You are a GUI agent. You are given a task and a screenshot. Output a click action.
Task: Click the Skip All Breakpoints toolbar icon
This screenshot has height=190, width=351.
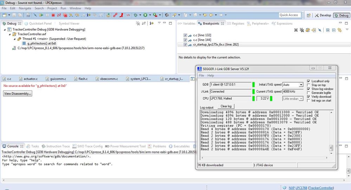click(x=35, y=15)
